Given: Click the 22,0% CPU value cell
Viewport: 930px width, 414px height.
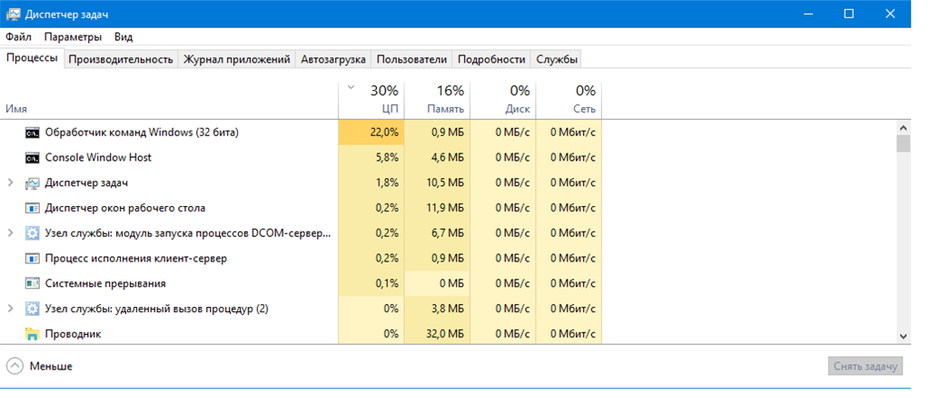Looking at the screenshot, I should pos(371,133).
